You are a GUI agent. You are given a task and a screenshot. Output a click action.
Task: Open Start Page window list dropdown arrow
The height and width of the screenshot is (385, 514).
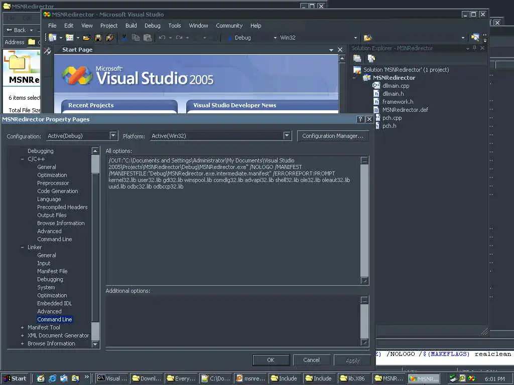click(x=331, y=50)
